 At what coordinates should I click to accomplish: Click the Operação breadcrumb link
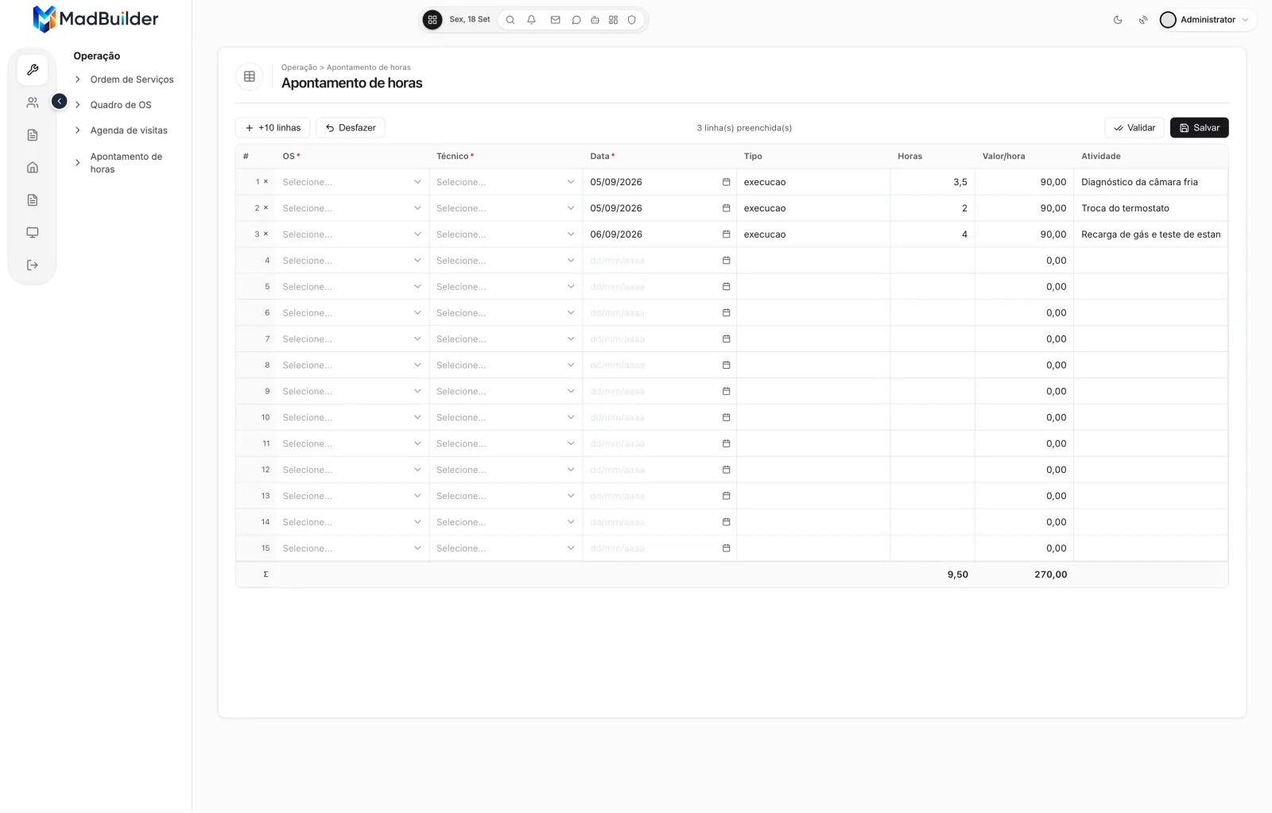299,68
